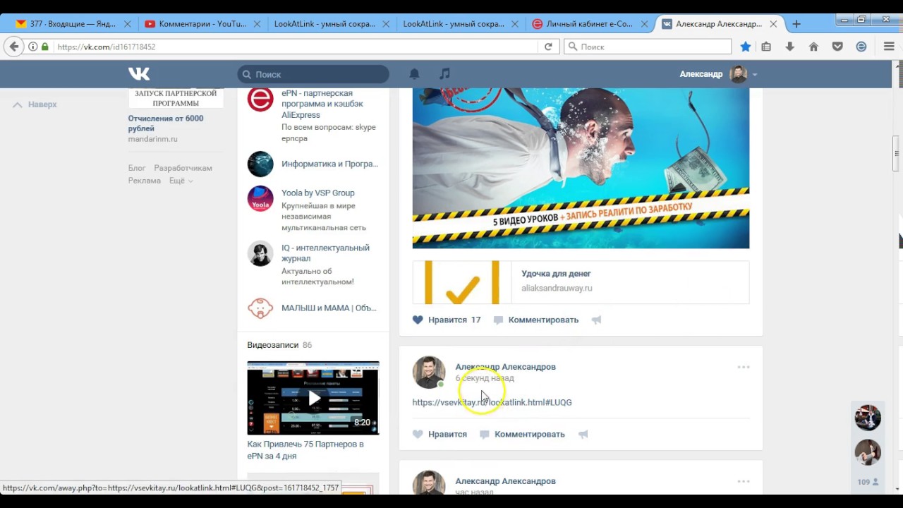The width and height of the screenshot is (903, 508).
Task: Share the Удочка для денег post megaphone icon
Action: 597,320
